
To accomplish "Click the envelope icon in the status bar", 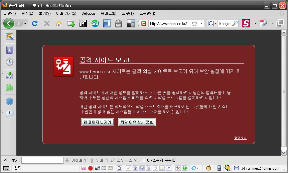I will click(110, 168).
